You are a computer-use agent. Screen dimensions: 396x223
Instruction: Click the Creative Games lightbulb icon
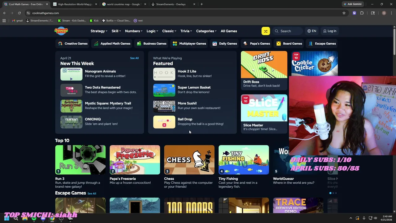coord(60,44)
